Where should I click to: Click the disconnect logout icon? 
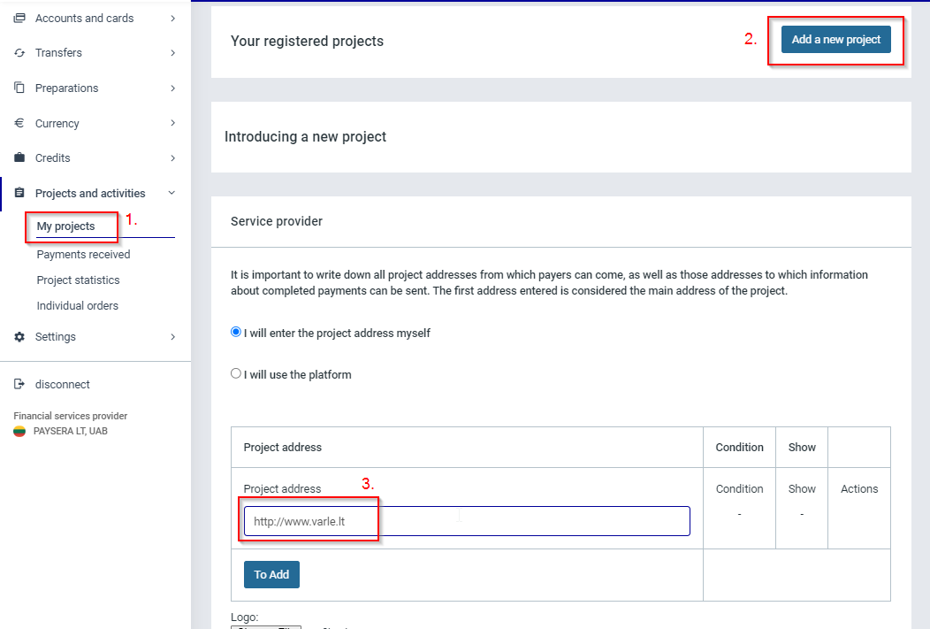(x=19, y=385)
